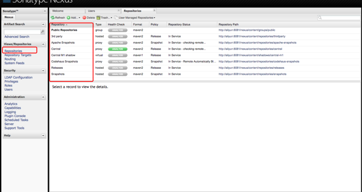Click the red Delete icon in toolbar

click(x=84, y=17)
